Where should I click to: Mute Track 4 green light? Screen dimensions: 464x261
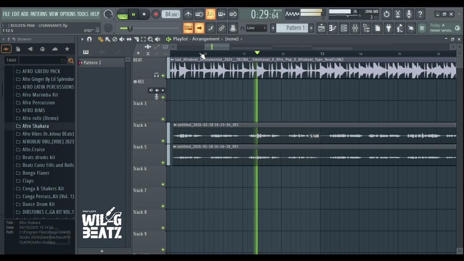click(163, 141)
